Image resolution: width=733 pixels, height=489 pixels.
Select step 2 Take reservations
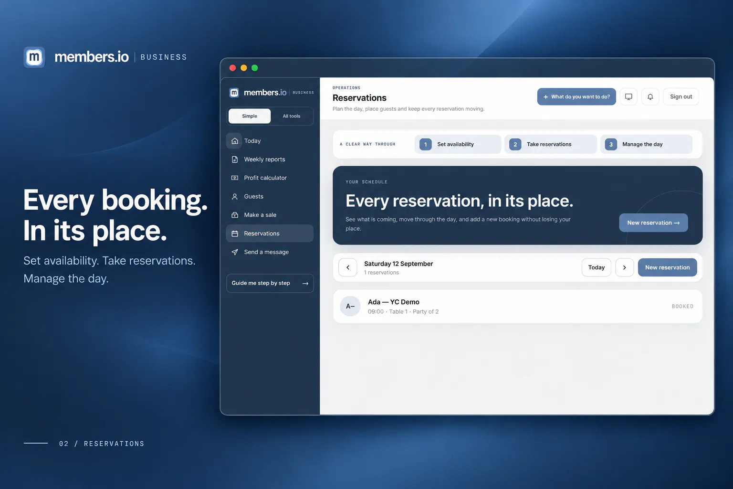pyautogui.click(x=551, y=144)
